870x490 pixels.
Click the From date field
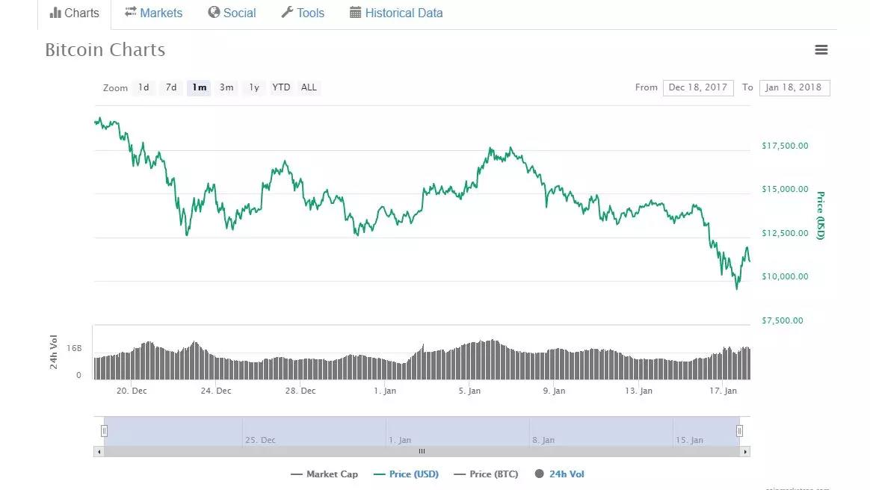698,87
